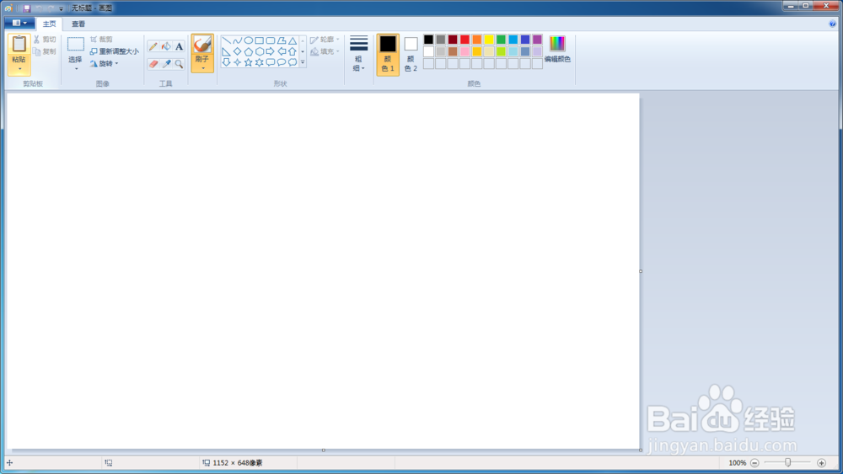Select the Fill with color bucket tool
Screen dimensions: 843x474
coord(166,46)
